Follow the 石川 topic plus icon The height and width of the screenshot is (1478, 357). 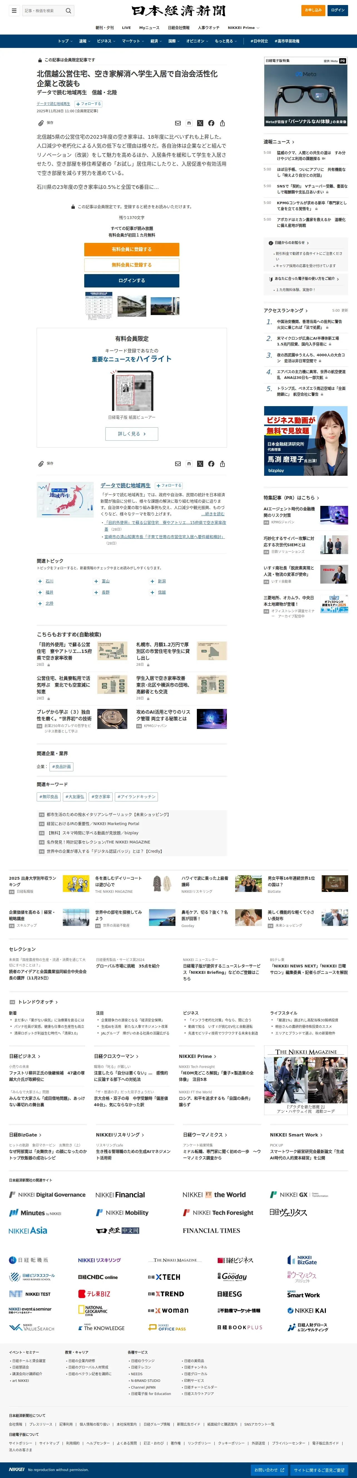(x=40, y=581)
